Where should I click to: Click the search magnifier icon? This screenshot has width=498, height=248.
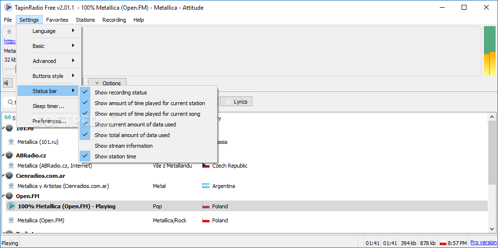[10, 102]
